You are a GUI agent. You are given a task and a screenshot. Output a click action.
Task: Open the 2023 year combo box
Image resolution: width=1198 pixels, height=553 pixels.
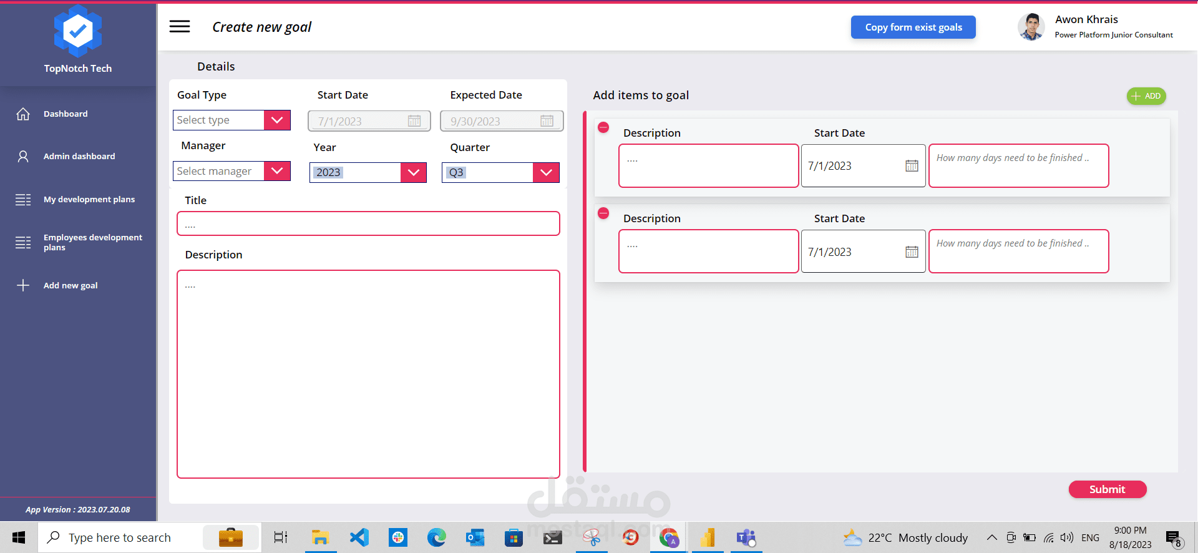(x=368, y=172)
